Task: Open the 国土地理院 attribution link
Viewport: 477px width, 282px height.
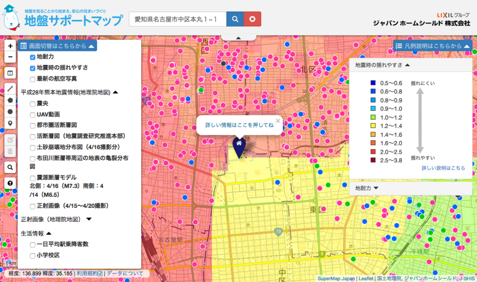Action: [389, 278]
